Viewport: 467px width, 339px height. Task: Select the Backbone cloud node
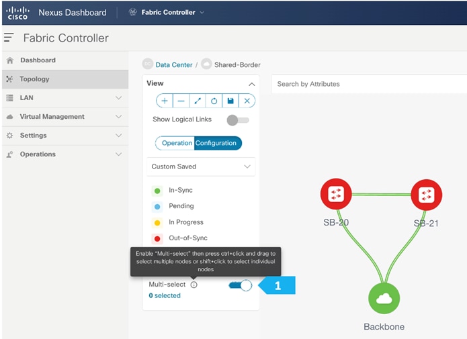[x=384, y=298]
